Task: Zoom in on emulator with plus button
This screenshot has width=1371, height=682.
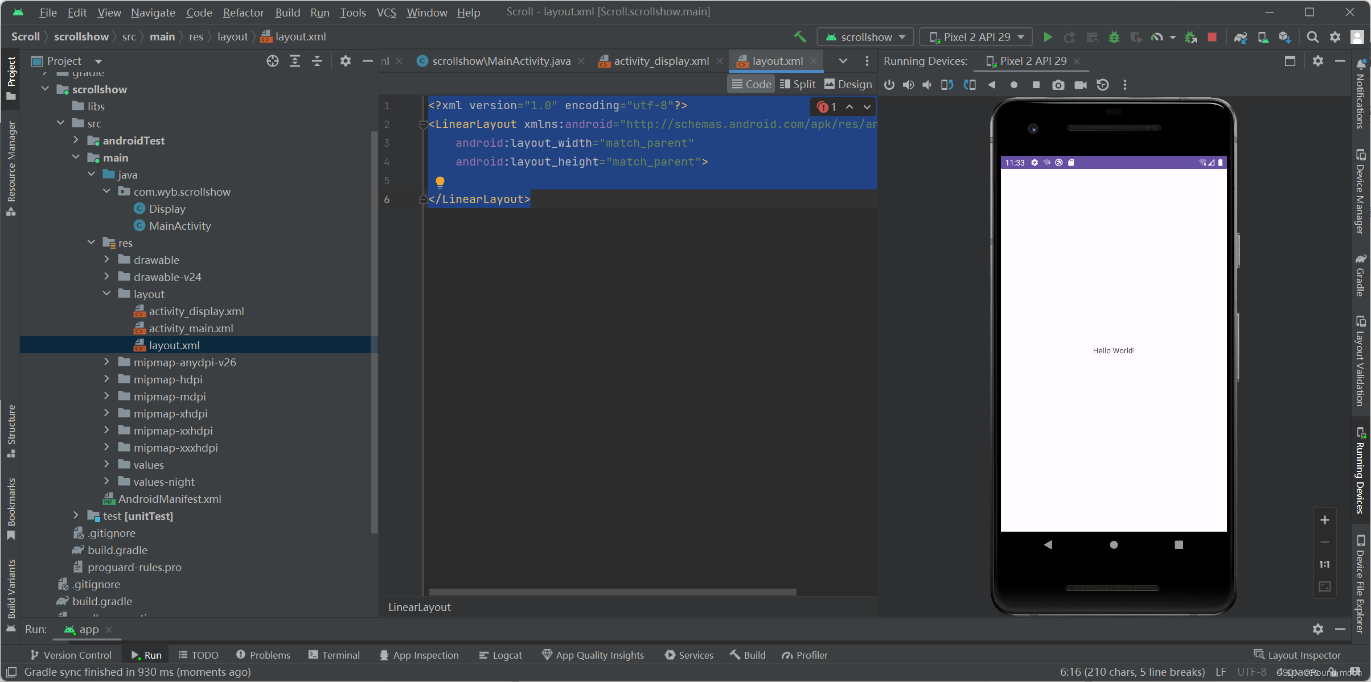Action: (x=1325, y=520)
